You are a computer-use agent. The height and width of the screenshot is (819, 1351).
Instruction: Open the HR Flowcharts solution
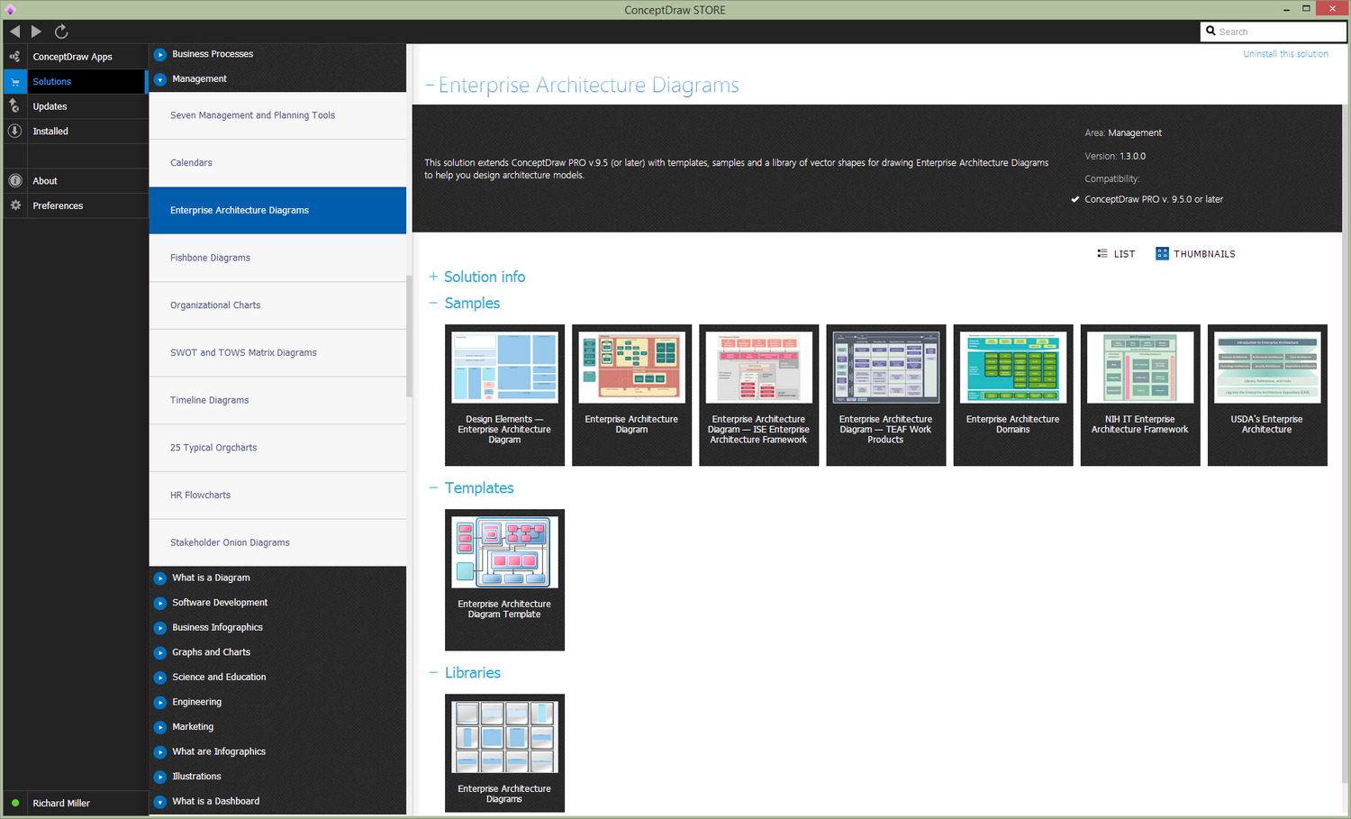pos(277,496)
